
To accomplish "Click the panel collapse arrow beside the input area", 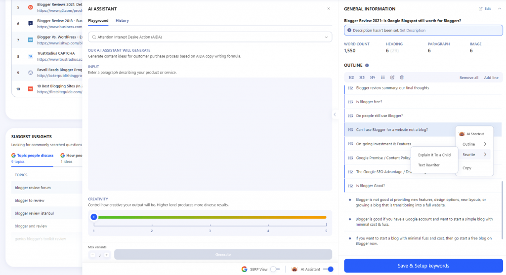I will coord(335,115).
